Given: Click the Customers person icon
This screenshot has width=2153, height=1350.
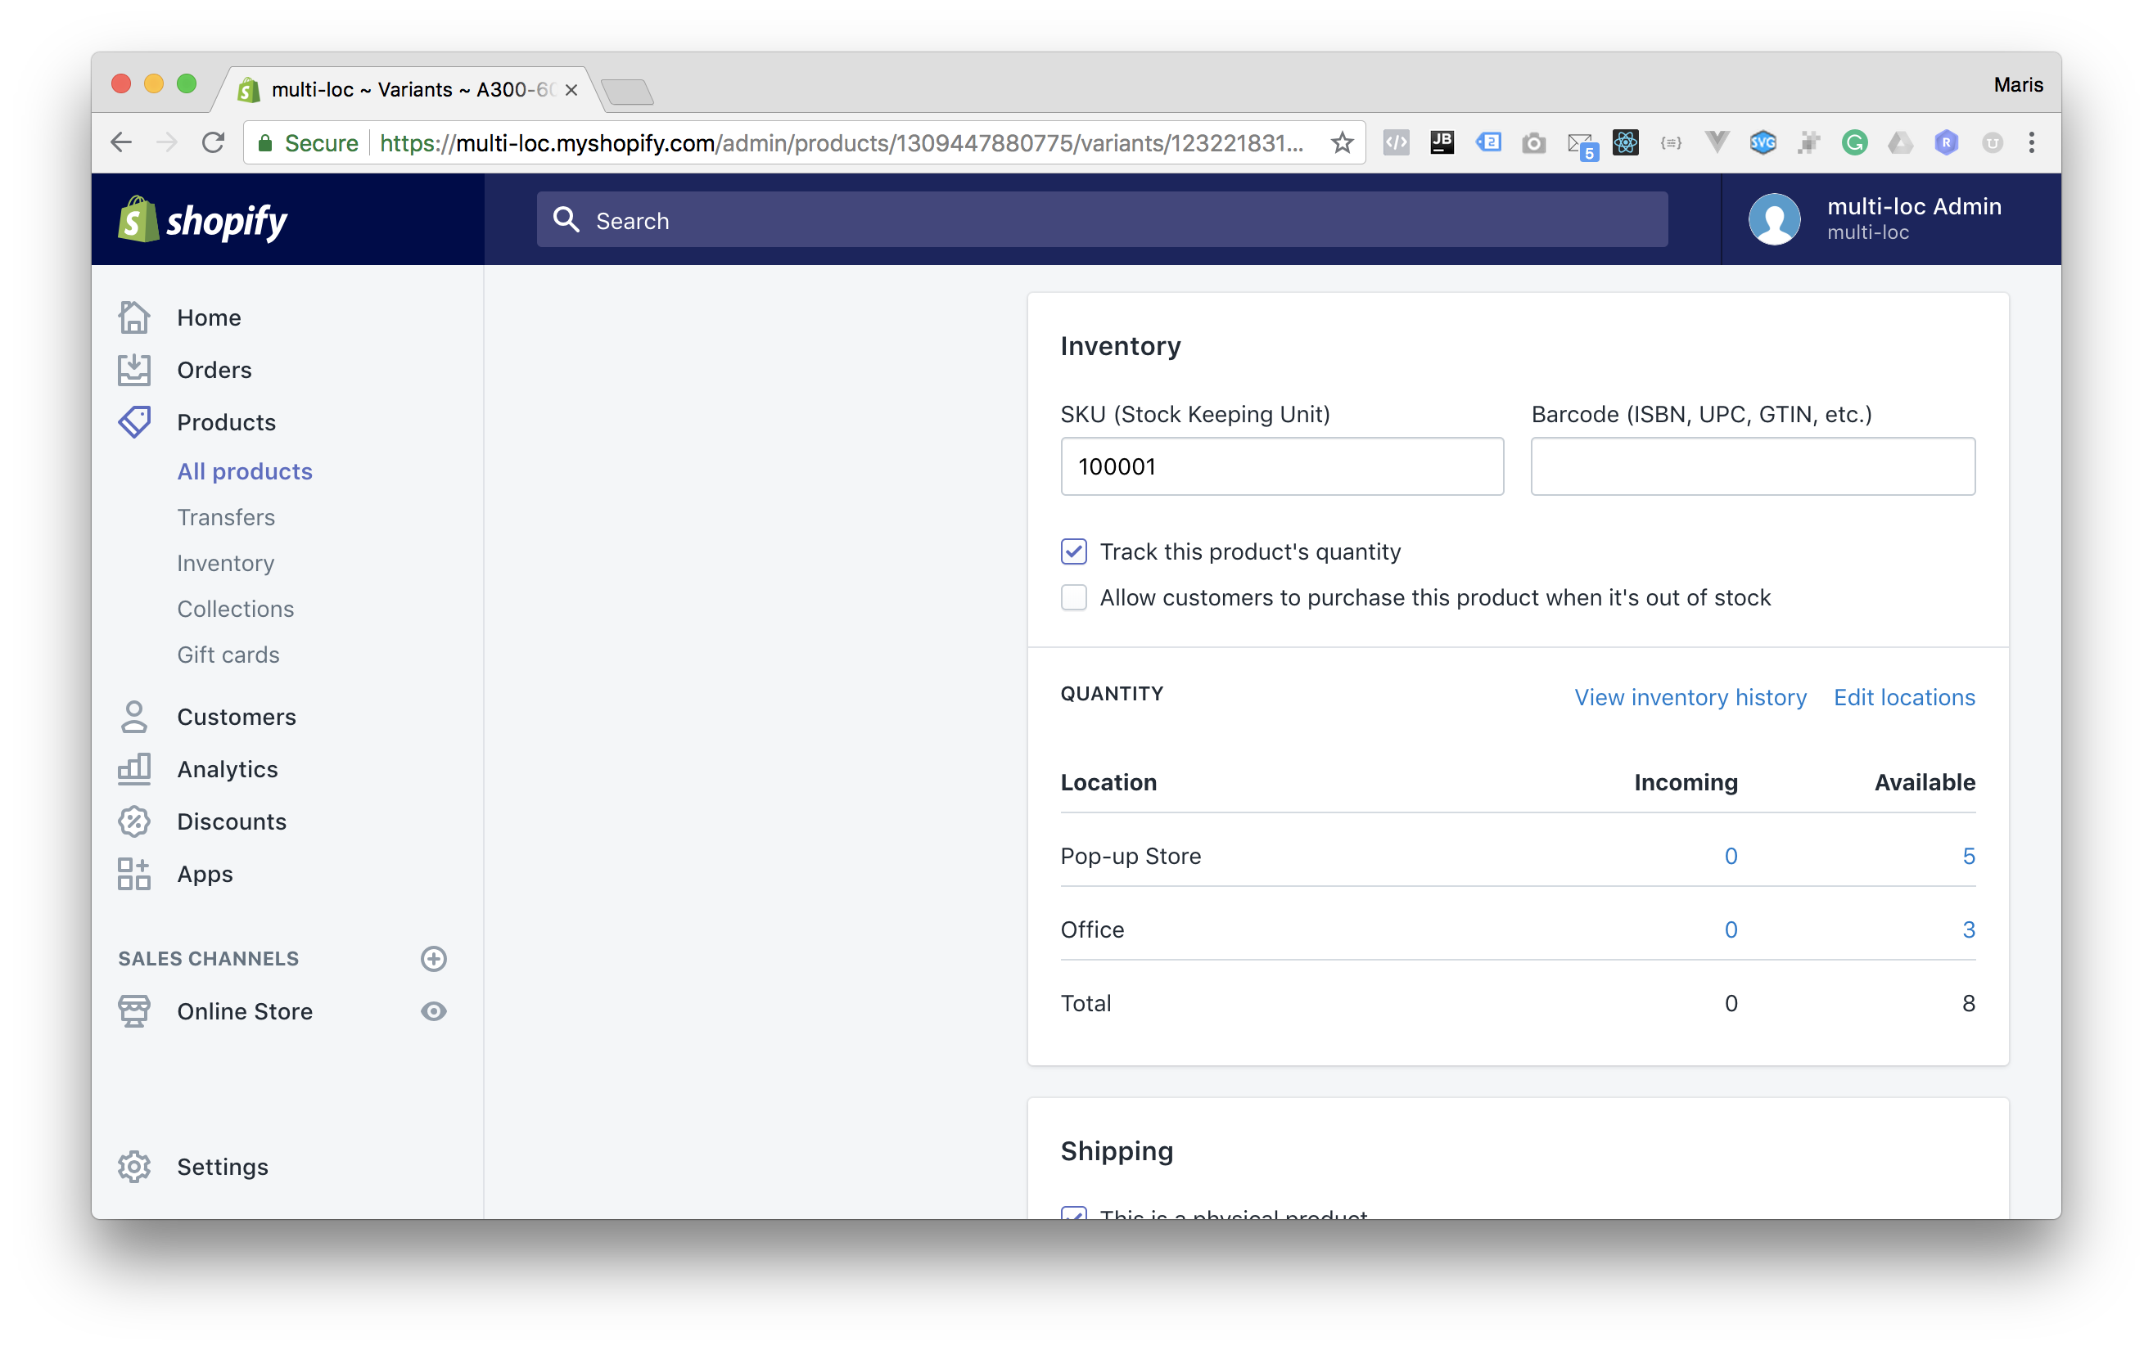Looking at the screenshot, I should pyautogui.click(x=134, y=717).
